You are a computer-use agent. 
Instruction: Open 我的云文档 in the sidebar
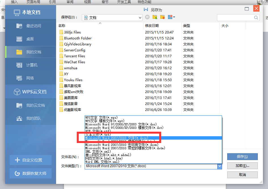(31, 105)
